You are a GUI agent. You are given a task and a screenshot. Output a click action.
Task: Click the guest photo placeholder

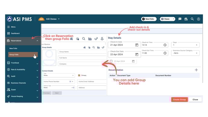[x=49, y=58]
